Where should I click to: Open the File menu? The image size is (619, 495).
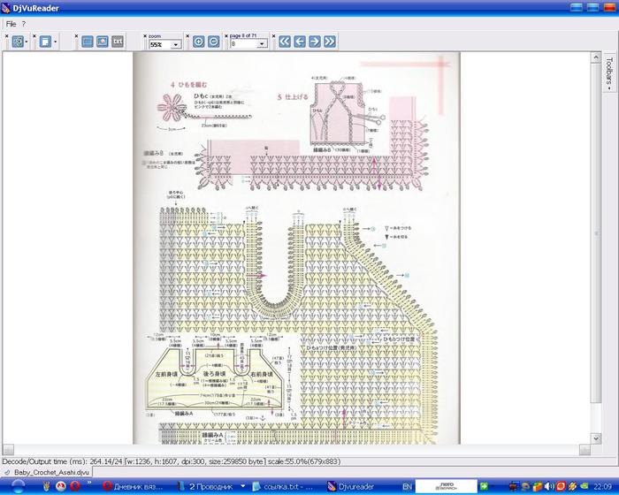[11, 23]
